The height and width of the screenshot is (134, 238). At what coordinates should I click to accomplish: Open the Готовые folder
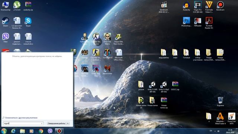pyautogui.click(x=186, y=54)
